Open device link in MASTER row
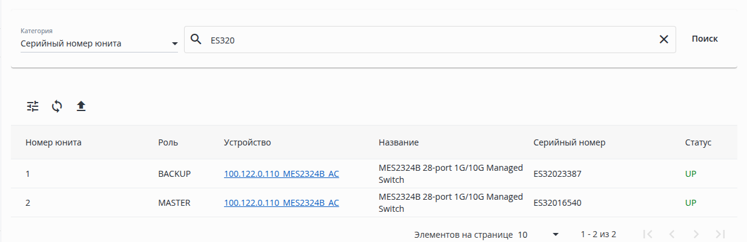747x242 pixels. point(281,203)
